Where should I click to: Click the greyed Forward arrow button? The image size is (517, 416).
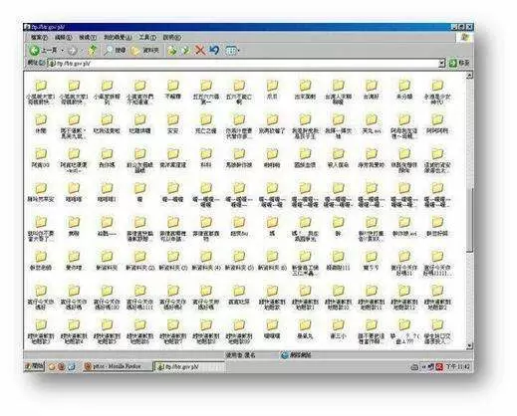(x=73, y=51)
